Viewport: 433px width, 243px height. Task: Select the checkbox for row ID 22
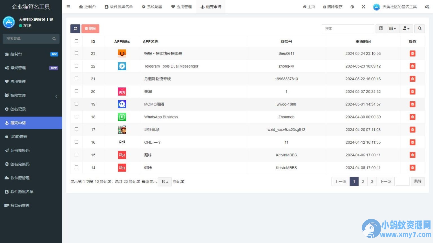click(76, 66)
